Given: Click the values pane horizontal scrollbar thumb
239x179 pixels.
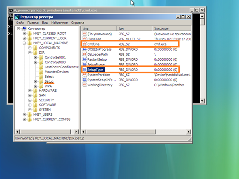Looking at the screenshot, I should 121,132.
